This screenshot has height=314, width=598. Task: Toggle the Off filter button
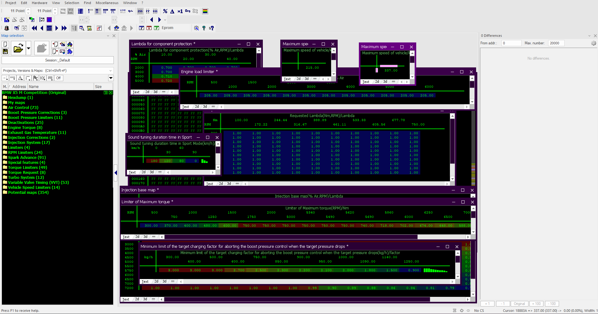click(59, 78)
